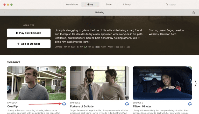This screenshot has width=199, height=114.
Task: Click Jason Segel in the Starring list
Action: [x=167, y=30]
